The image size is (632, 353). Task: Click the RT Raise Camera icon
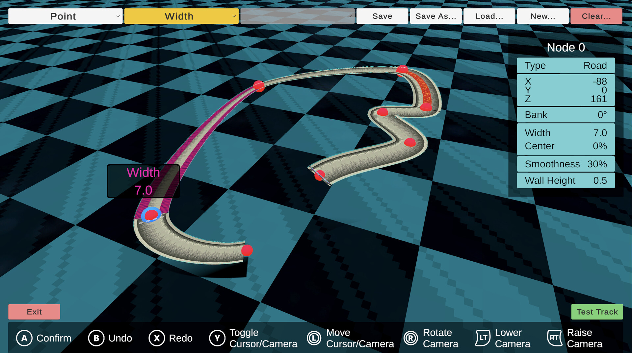pos(554,338)
